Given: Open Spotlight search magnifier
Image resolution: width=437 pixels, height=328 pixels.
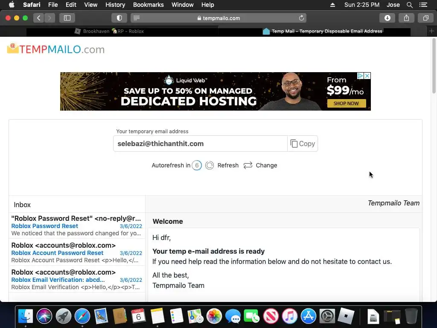Looking at the screenshot, I should point(409,5).
